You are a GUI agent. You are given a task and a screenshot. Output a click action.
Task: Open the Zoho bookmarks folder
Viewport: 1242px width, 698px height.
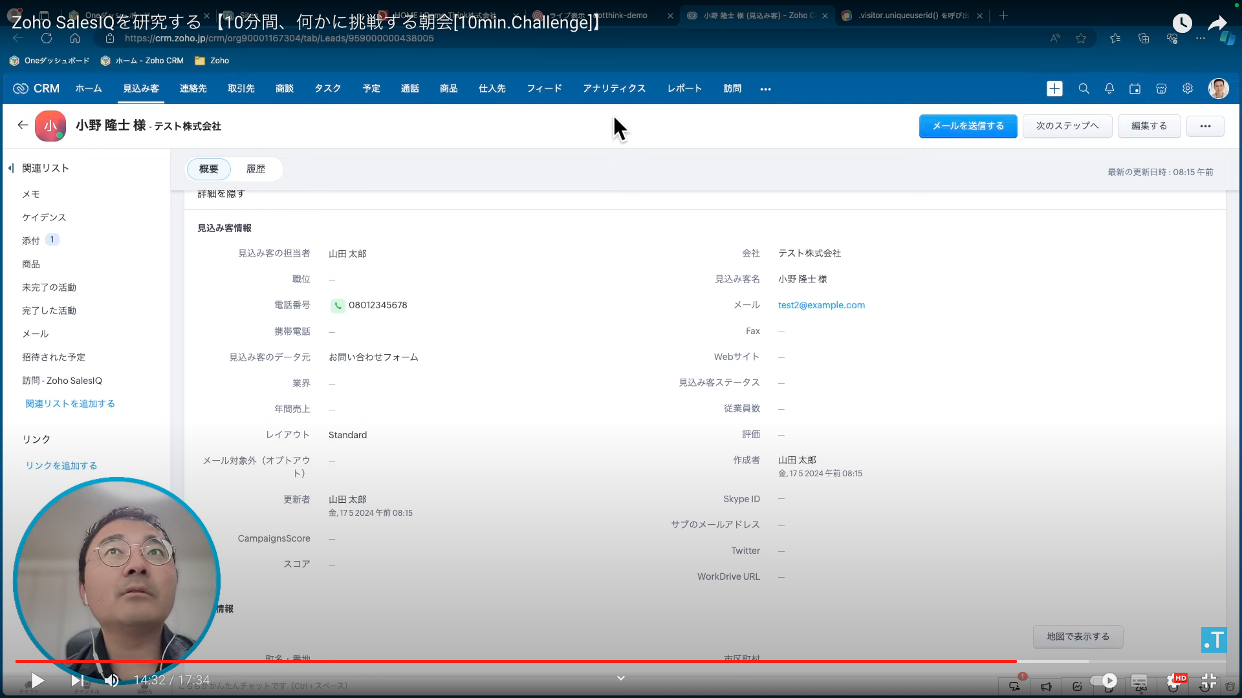coord(212,61)
